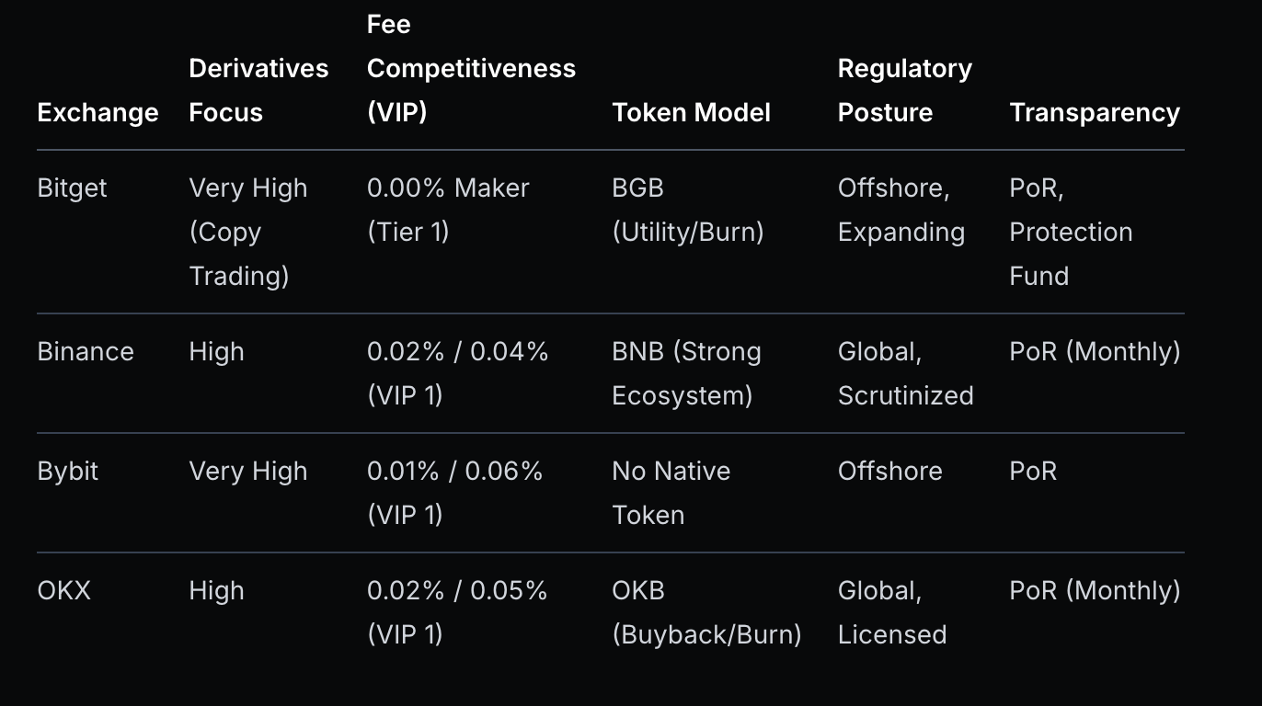Click the 0.01% / 0.06% fee cell
The height and width of the screenshot is (706, 1262).
click(x=454, y=493)
